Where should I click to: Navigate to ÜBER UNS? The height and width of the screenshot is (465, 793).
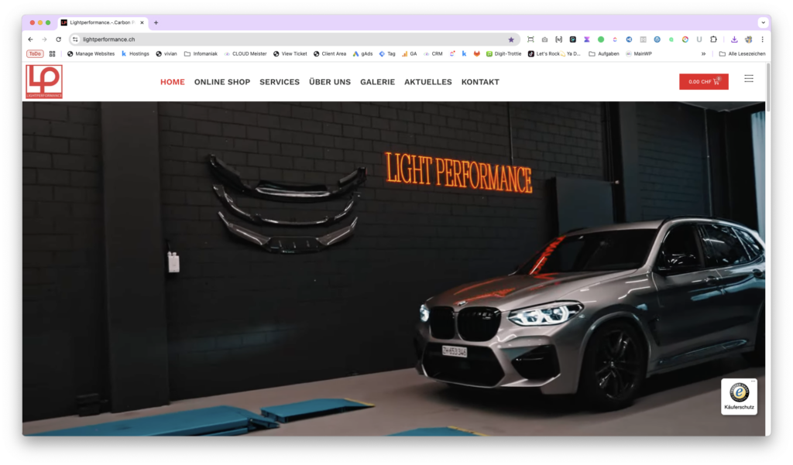(x=330, y=82)
